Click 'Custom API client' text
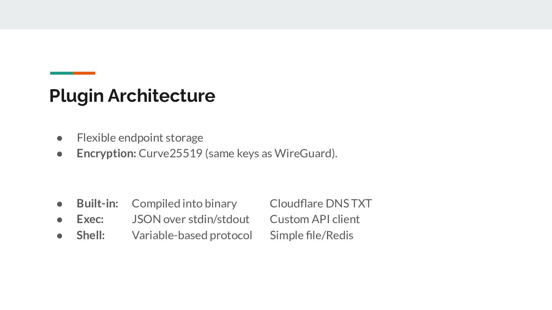The width and height of the screenshot is (552, 310). click(x=315, y=219)
